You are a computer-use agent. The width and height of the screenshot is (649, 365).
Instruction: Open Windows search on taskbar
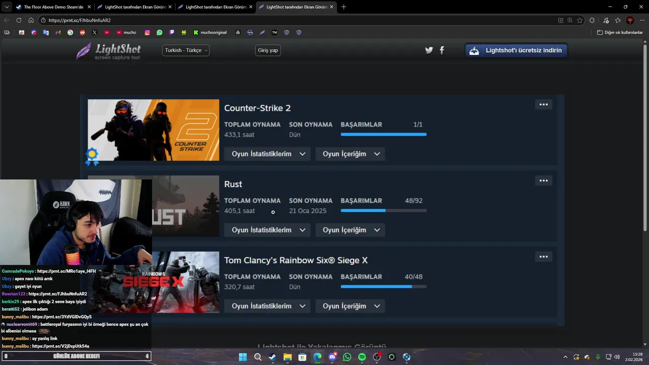pos(258,357)
